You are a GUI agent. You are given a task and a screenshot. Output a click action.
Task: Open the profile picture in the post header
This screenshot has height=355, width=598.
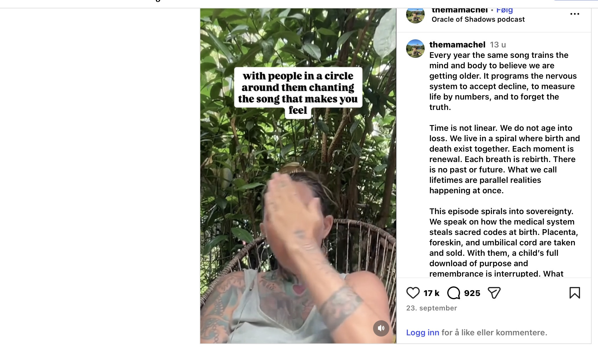(415, 14)
